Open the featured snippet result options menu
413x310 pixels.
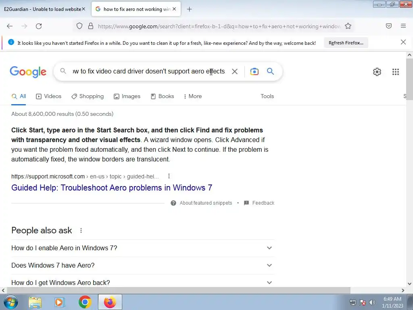click(169, 176)
